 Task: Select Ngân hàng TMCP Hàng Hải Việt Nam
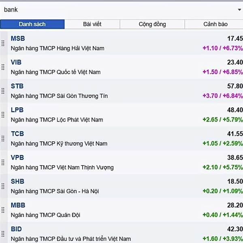[58, 48]
